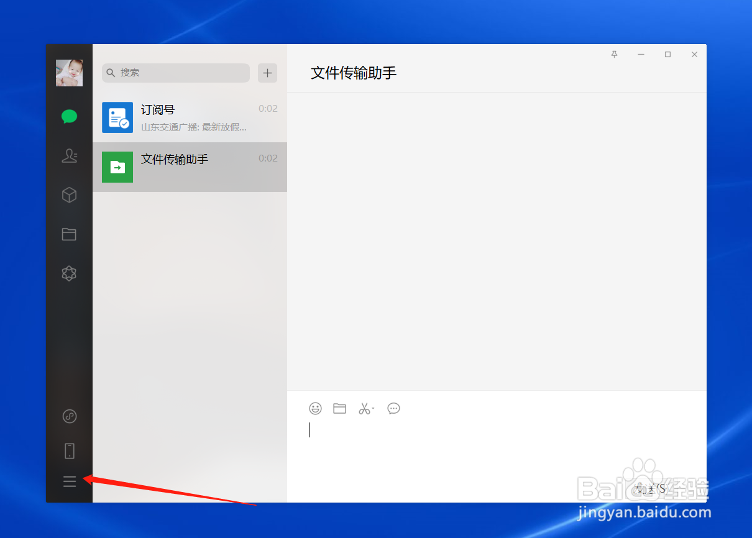Click the send file folder icon

point(339,408)
